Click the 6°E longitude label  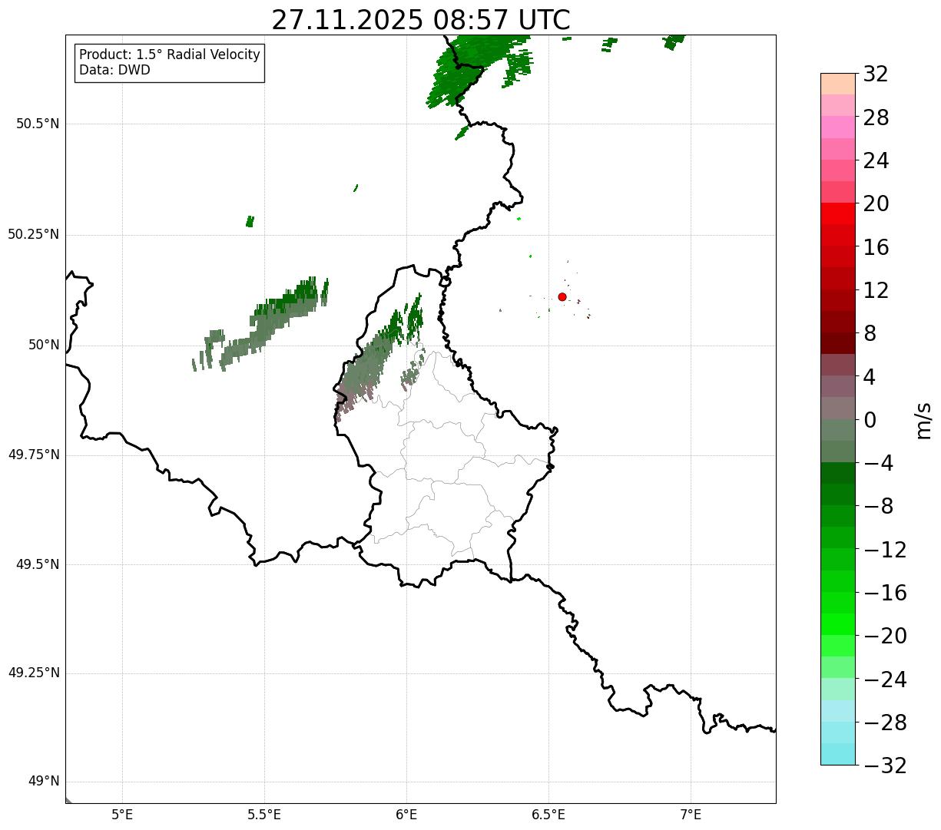click(406, 815)
